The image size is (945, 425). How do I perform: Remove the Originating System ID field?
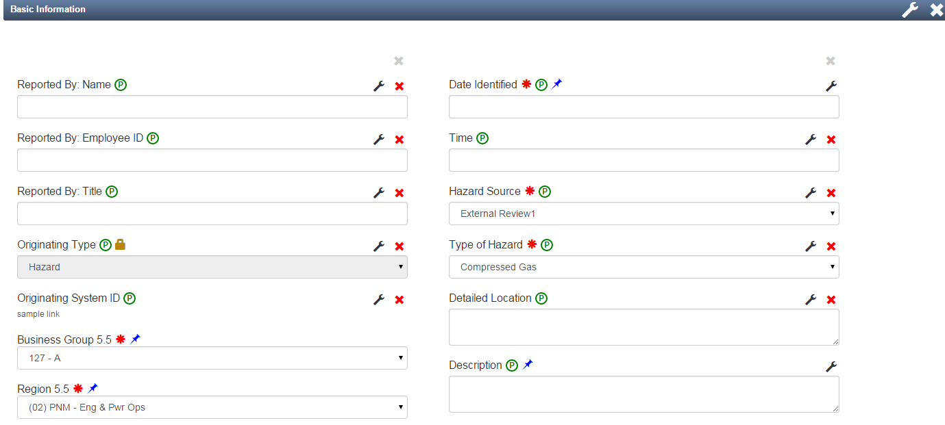[400, 300]
